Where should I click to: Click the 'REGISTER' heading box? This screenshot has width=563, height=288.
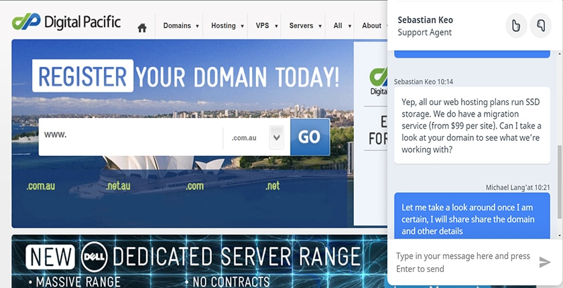pos(82,76)
